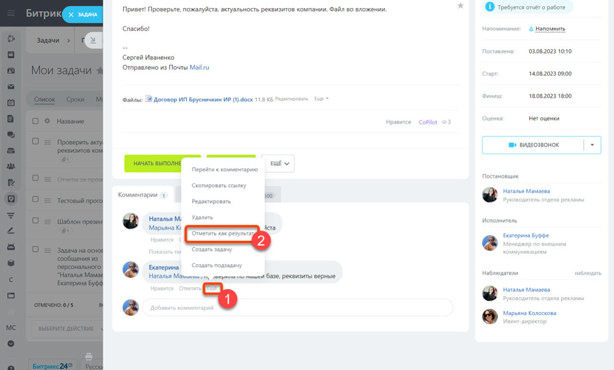Image resolution: width=614 pixels, height=370 pixels.
Task: Open the attached Договор ИП Брусничкин docx
Action: [x=203, y=99]
